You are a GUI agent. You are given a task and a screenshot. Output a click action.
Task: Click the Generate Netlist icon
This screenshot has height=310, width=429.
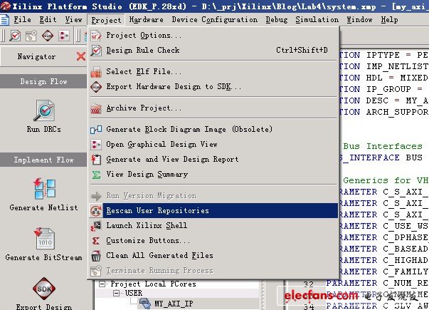click(42, 190)
